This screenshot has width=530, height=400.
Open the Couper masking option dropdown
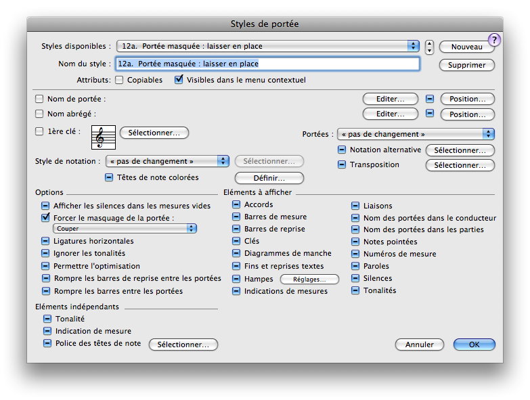tap(126, 229)
